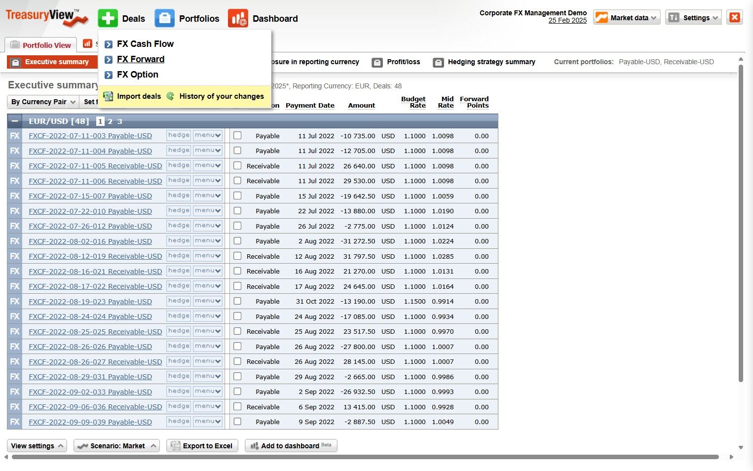
Task: Choose FX Option from Deals menu
Action: pyautogui.click(x=138, y=75)
